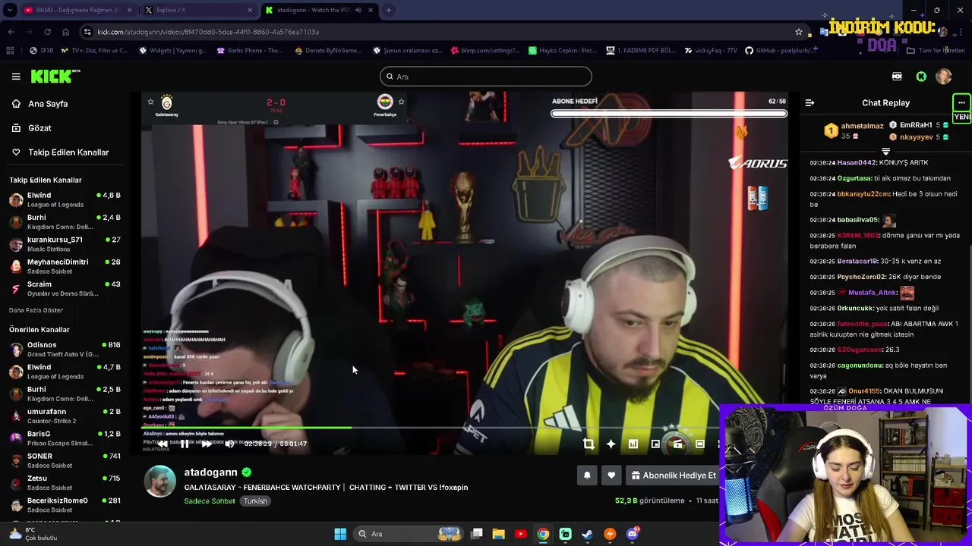
Task: Open the stats bar-chart icon in player
Action: 633,444
